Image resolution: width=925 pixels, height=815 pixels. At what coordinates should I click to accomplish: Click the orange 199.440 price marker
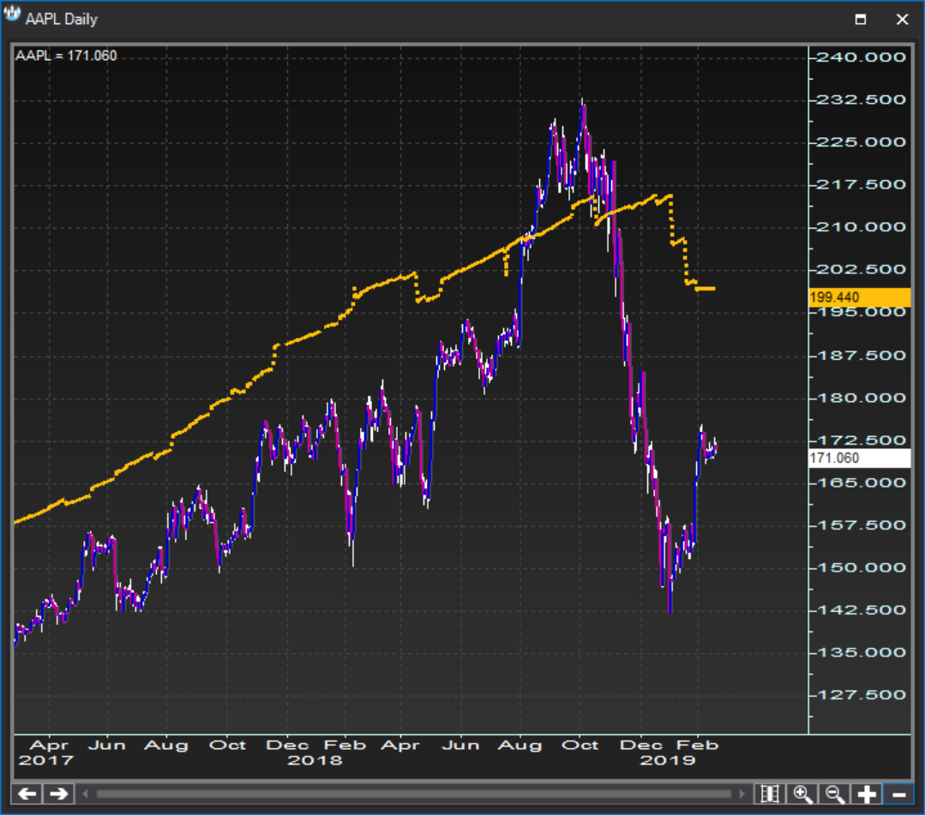tap(860, 297)
